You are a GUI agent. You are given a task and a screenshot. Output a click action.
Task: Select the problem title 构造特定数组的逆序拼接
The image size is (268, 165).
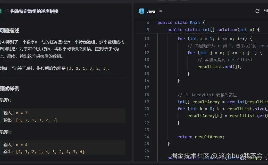[34, 11]
